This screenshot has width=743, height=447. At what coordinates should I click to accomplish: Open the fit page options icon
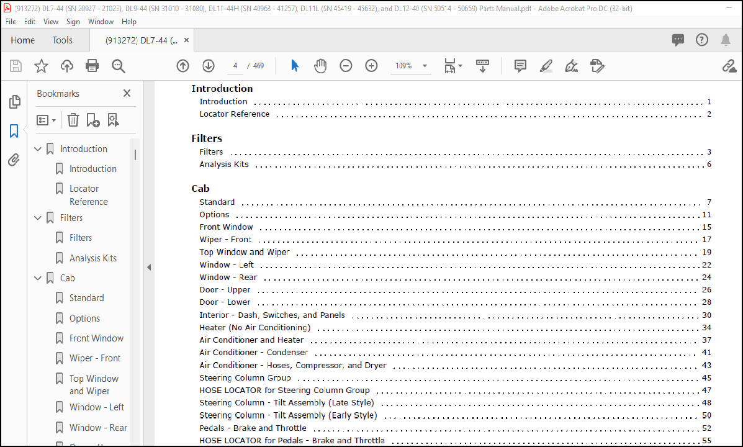click(x=453, y=66)
